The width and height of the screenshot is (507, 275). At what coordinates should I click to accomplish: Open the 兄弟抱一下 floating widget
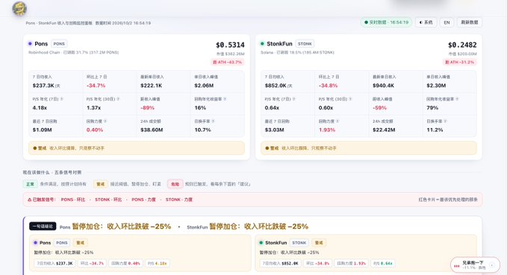pyautogui.click(x=475, y=265)
